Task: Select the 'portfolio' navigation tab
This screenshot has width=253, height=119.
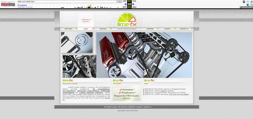Action: tap(150, 29)
